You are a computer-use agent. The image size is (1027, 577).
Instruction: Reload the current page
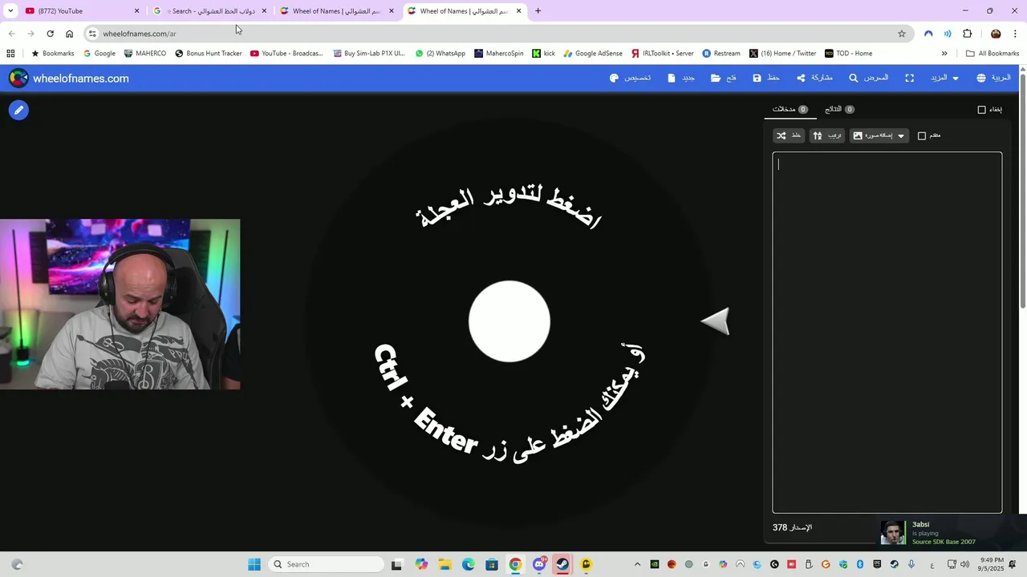pos(50,34)
